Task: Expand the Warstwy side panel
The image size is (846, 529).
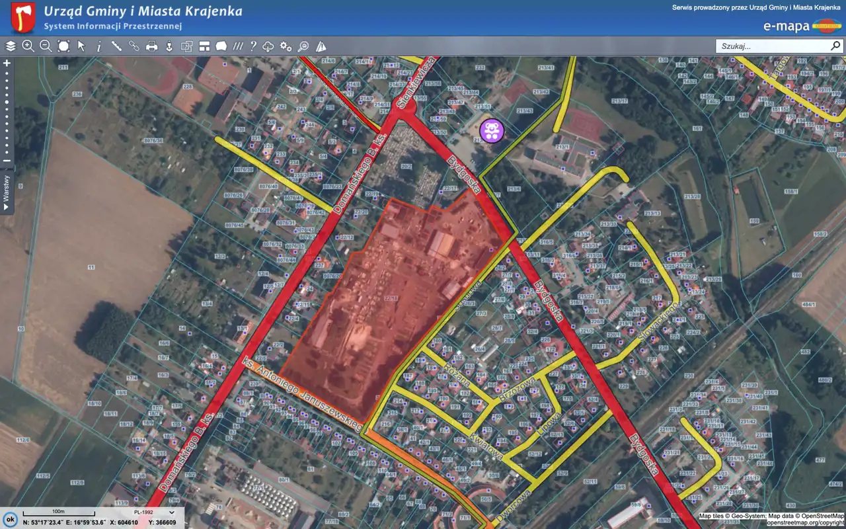Action: [x=7, y=192]
